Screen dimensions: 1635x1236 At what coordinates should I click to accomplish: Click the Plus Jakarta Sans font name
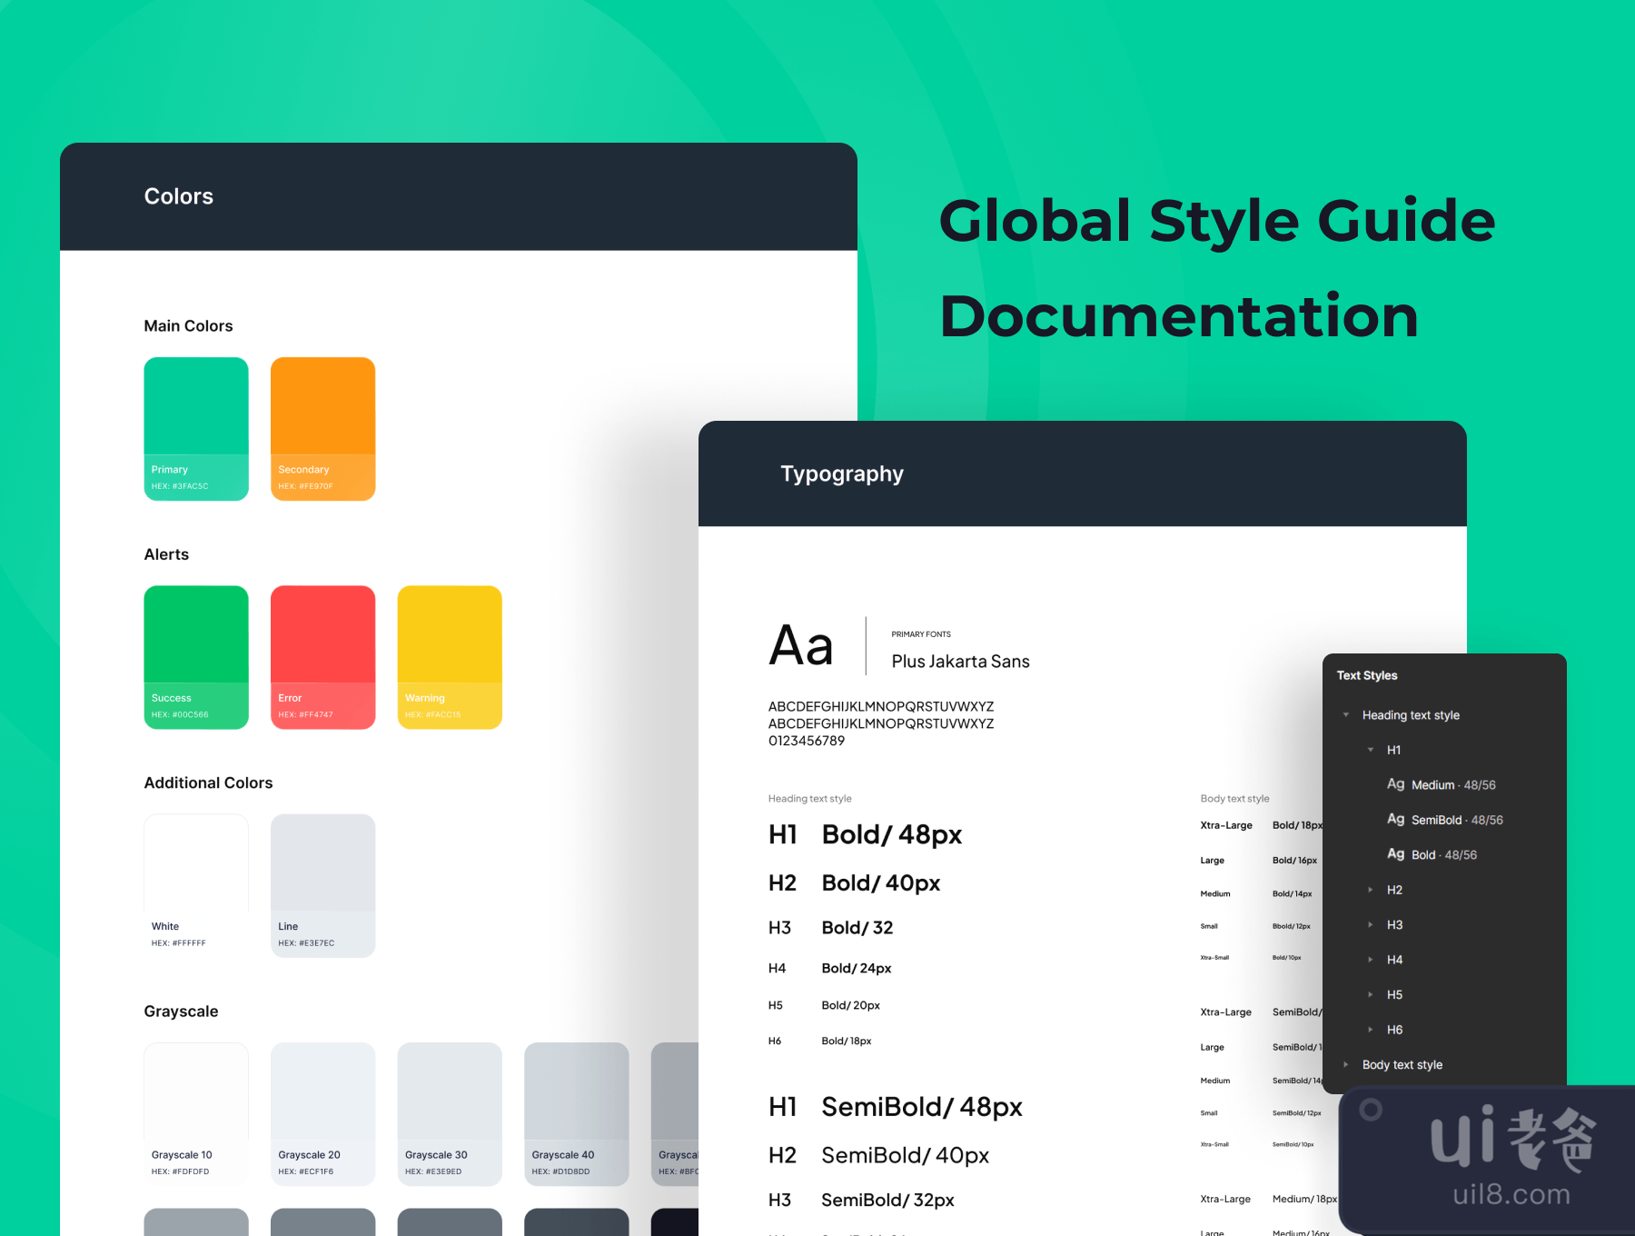[x=960, y=662]
